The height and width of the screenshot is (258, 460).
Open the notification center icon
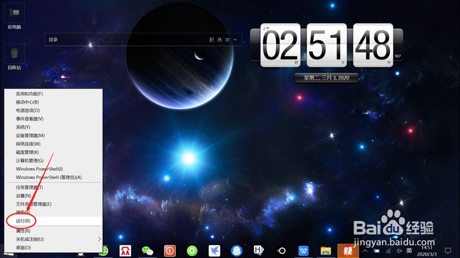point(448,251)
